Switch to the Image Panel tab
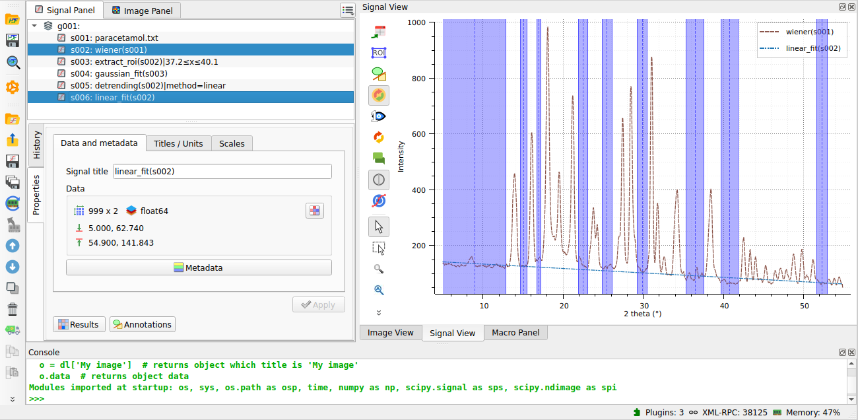 pyautogui.click(x=142, y=10)
